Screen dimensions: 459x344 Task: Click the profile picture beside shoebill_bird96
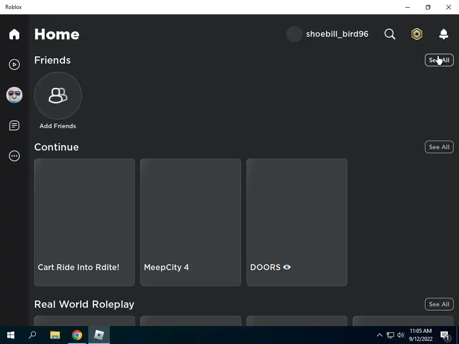coord(294,34)
